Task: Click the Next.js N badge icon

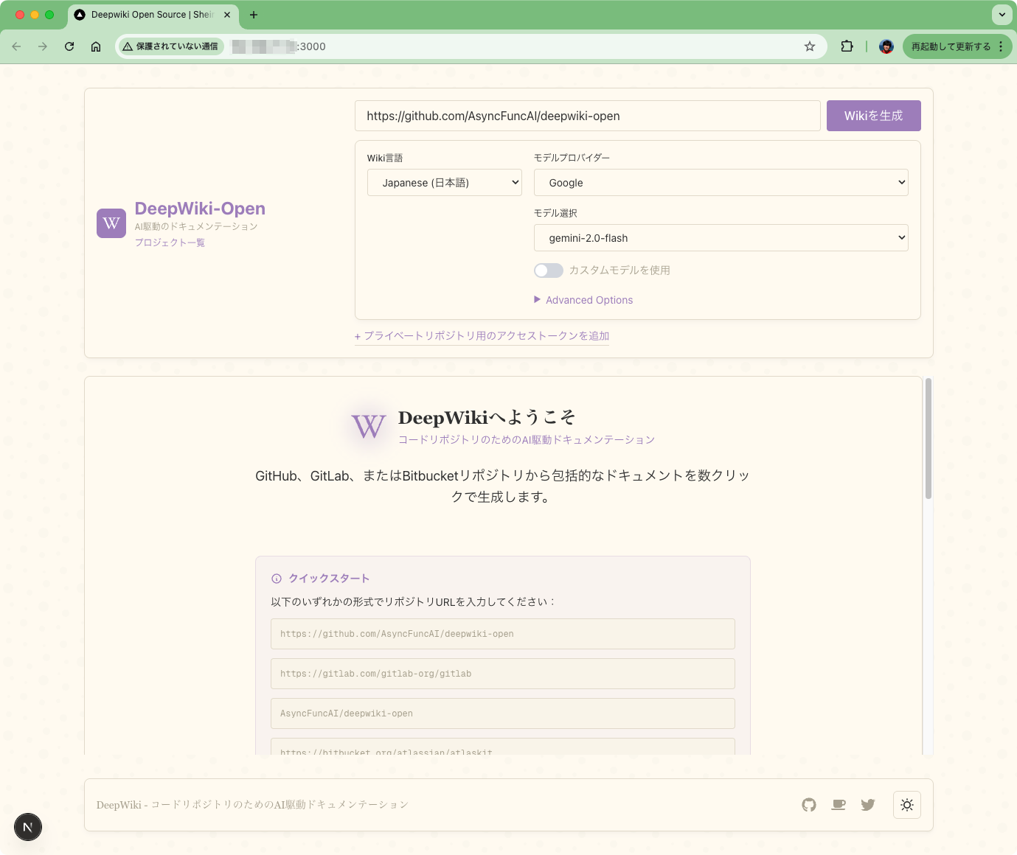Action: [x=28, y=827]
